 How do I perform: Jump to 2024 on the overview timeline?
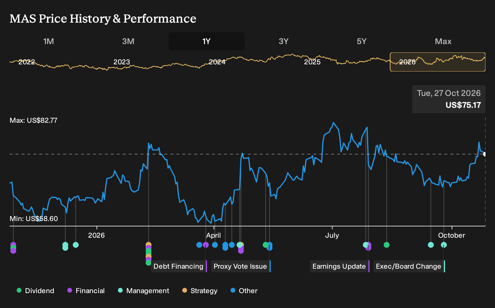point(217,62)
